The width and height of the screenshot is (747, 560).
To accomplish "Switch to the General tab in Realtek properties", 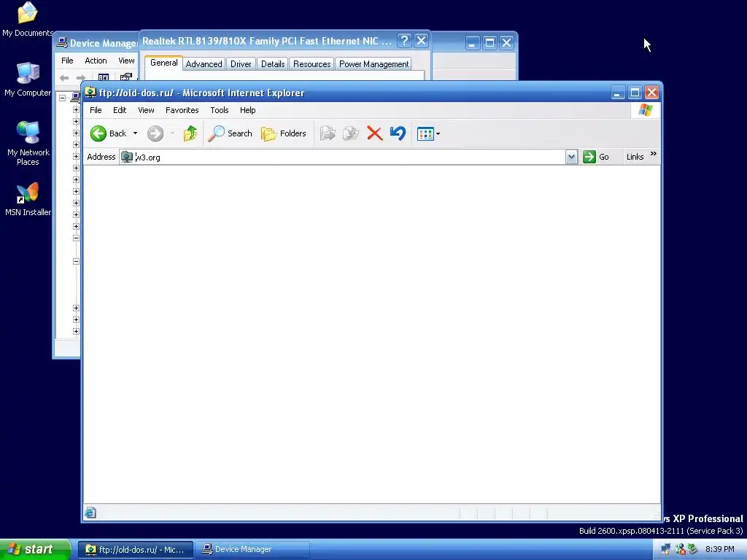I will pyautogui.click(x=164, y=63).
